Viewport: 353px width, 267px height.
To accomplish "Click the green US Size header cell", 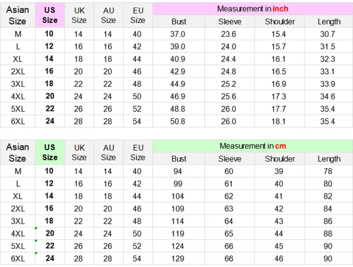I will [x=50, y=152].
